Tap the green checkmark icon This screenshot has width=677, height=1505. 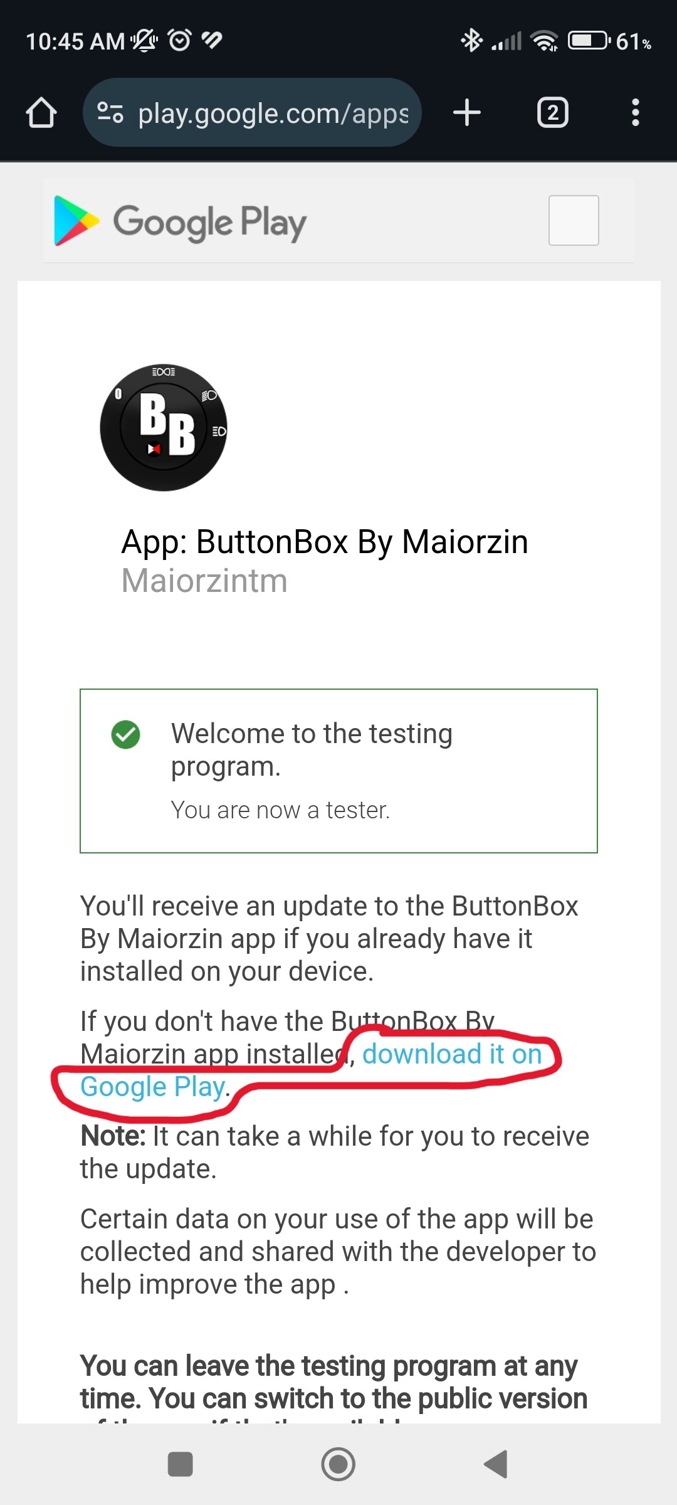click(x=125, y=734)
